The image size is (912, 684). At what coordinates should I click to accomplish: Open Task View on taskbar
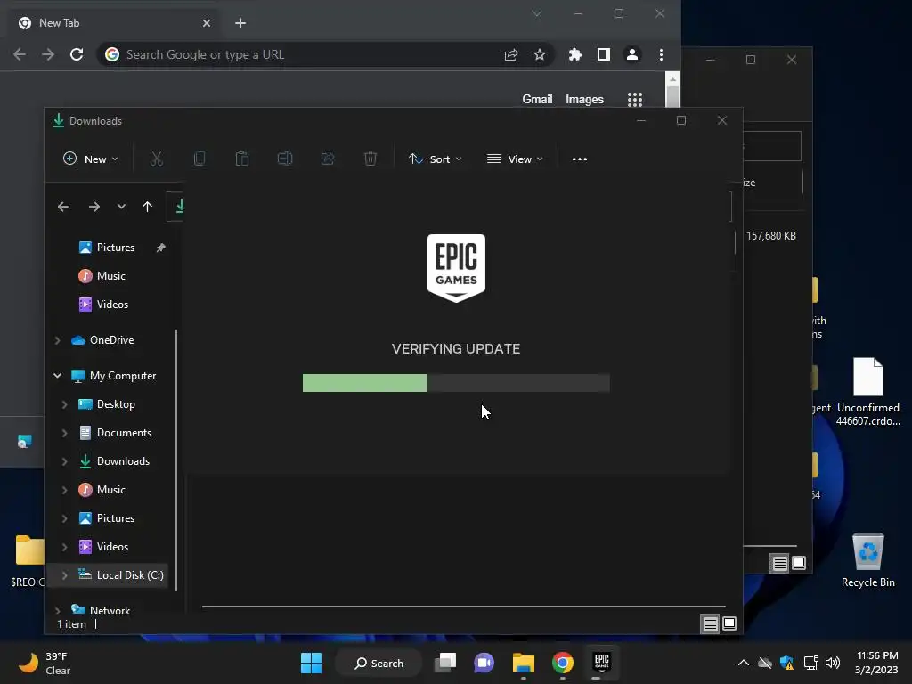pos(446,663)
